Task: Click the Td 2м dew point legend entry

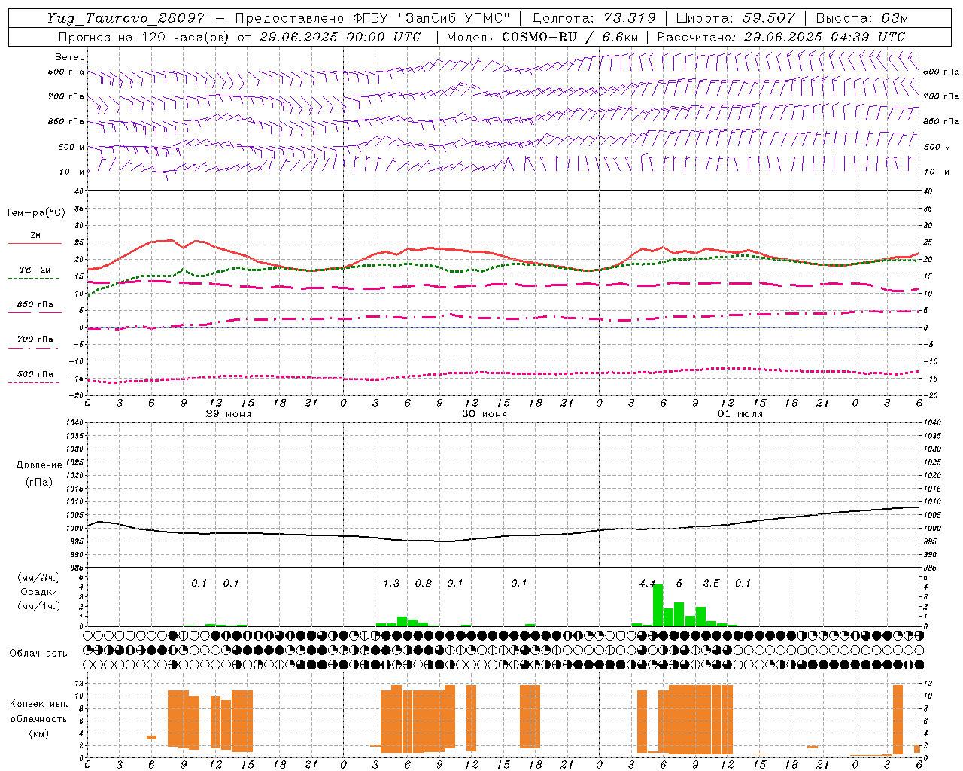Action: pos(35,270)
